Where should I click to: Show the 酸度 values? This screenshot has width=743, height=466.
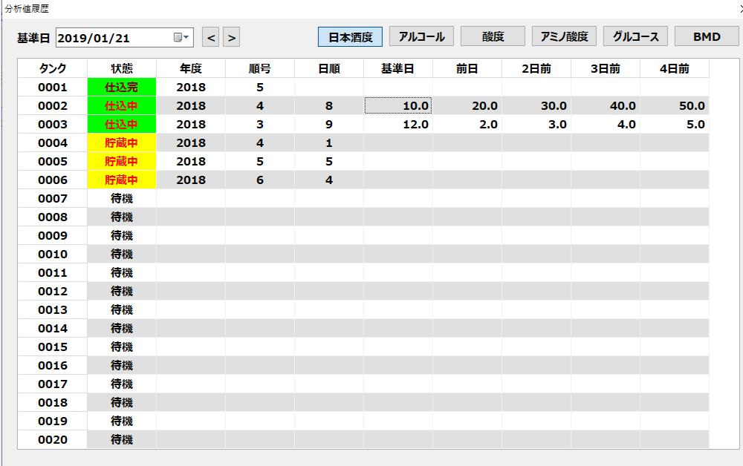(x=493, y=36)
